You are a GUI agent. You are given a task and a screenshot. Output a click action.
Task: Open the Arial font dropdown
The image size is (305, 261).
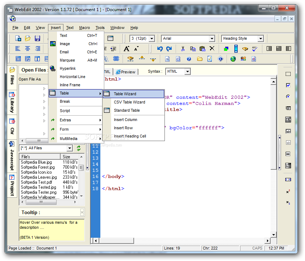click(212, 38)
